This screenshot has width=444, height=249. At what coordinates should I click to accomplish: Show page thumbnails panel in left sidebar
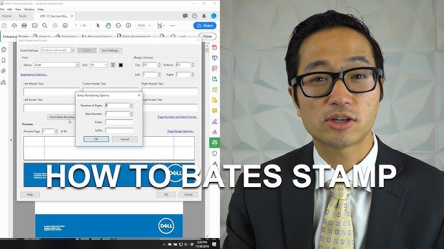pyautogui.click(x=4, y=50)
